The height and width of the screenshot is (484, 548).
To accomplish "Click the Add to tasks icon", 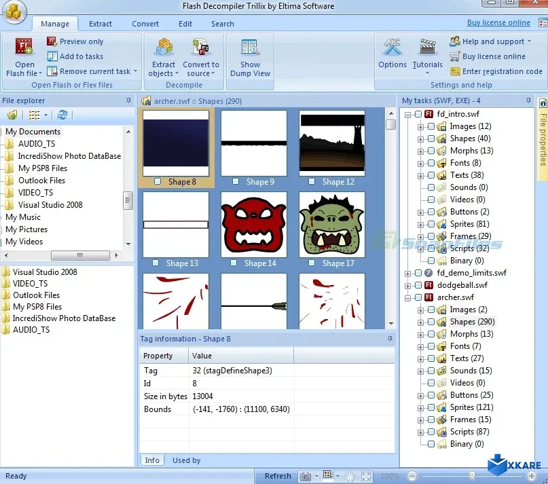I will [52, 56].
